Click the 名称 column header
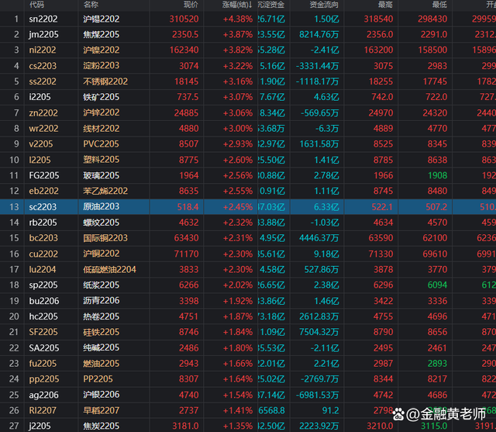The image size is (496, 432). [91, 5]
